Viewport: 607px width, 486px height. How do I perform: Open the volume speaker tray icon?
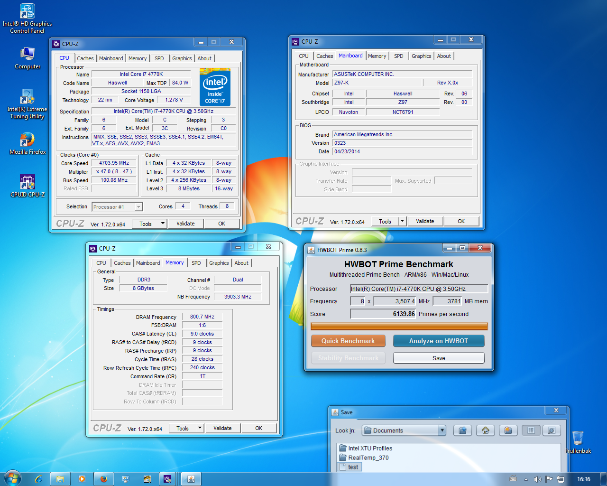pyautogui.click(x=537, y=479)
